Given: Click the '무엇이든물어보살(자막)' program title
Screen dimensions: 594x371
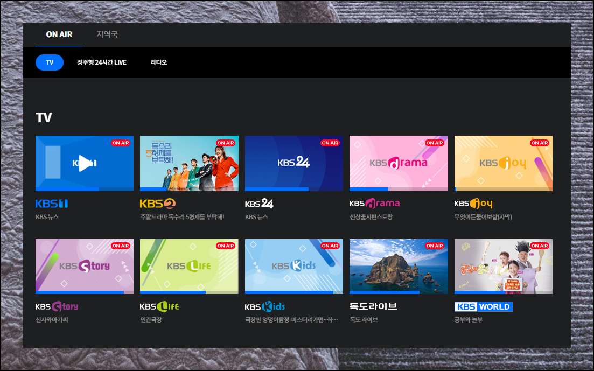Looking at the screenshot, I should [483, 217].
